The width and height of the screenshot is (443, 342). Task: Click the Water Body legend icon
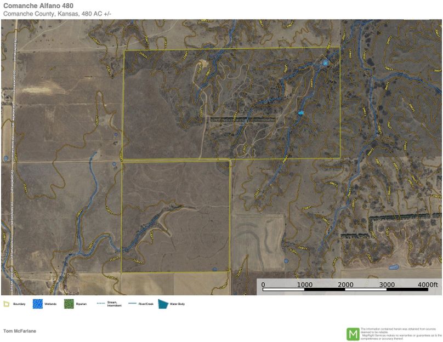(x=163, y=304)
